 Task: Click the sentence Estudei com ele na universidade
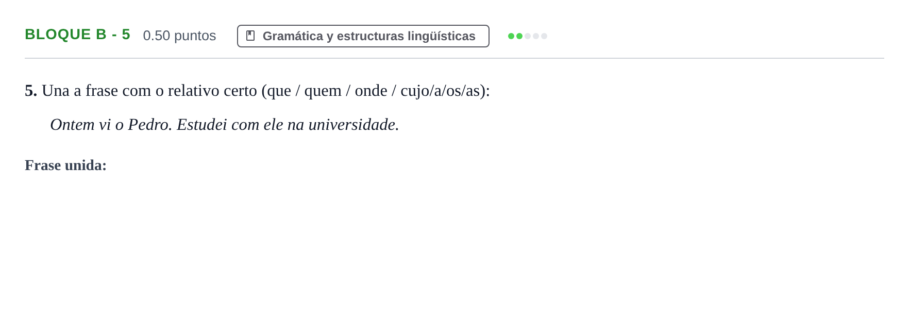(x=288, y=125)
